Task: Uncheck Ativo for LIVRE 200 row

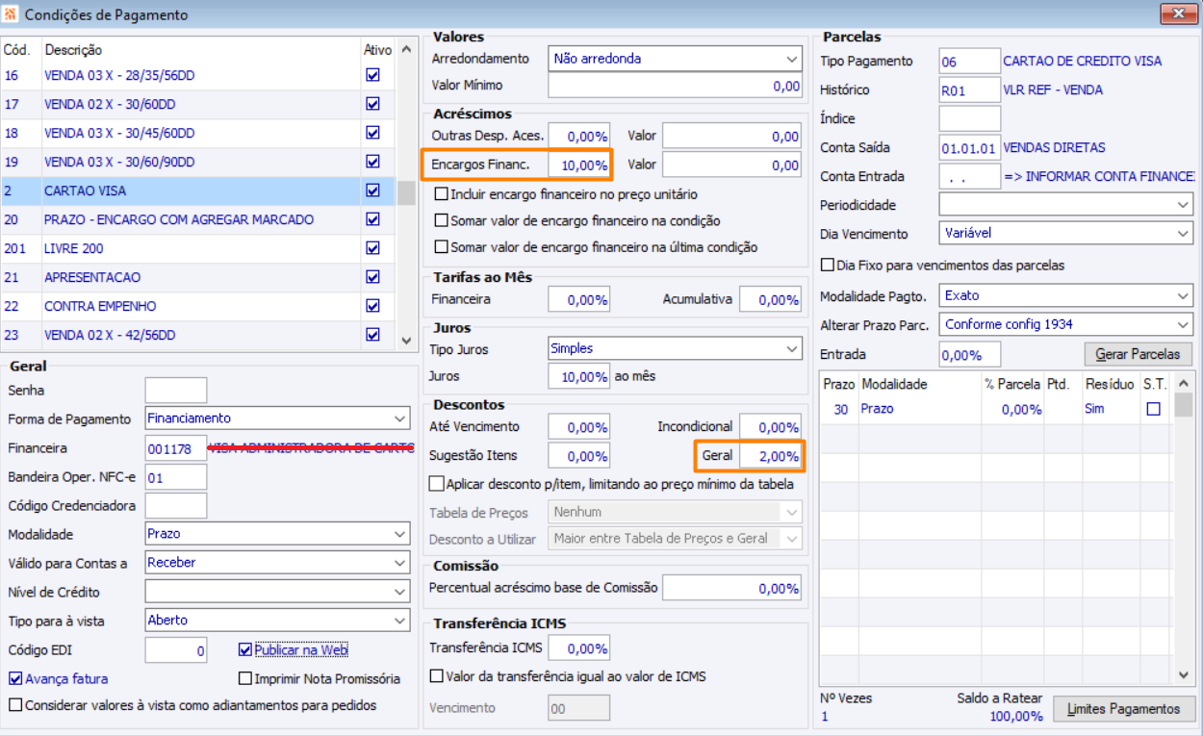Action: pyautogui.click(x=373, y=248)
